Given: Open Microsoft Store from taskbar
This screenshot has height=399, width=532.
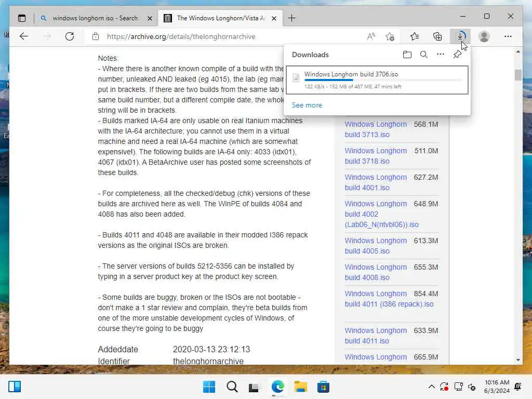Looking at the screenshot, I should pos(323,387).
